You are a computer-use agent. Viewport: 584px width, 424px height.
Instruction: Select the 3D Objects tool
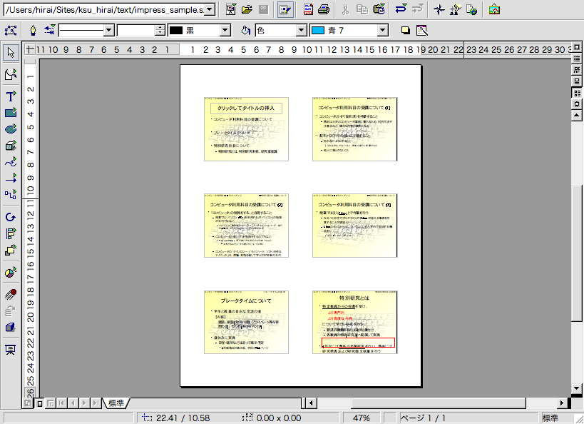[x=11, y=146]
